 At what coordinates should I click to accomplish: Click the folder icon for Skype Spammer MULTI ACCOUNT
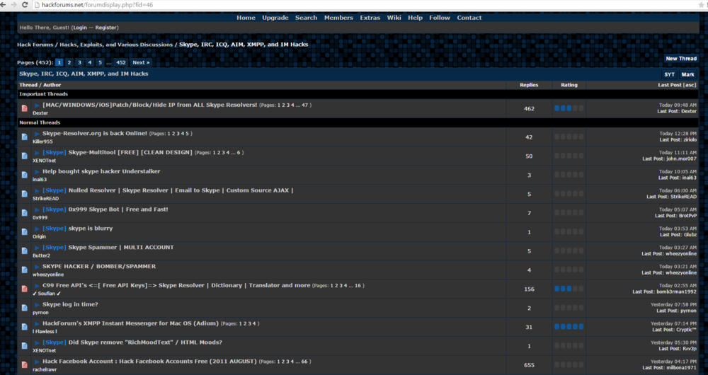(24, 250)
